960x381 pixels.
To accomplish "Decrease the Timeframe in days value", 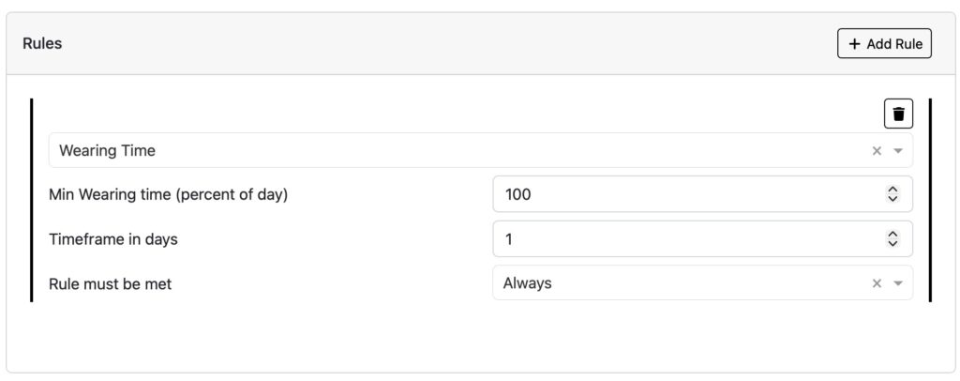I will [892, 244].
